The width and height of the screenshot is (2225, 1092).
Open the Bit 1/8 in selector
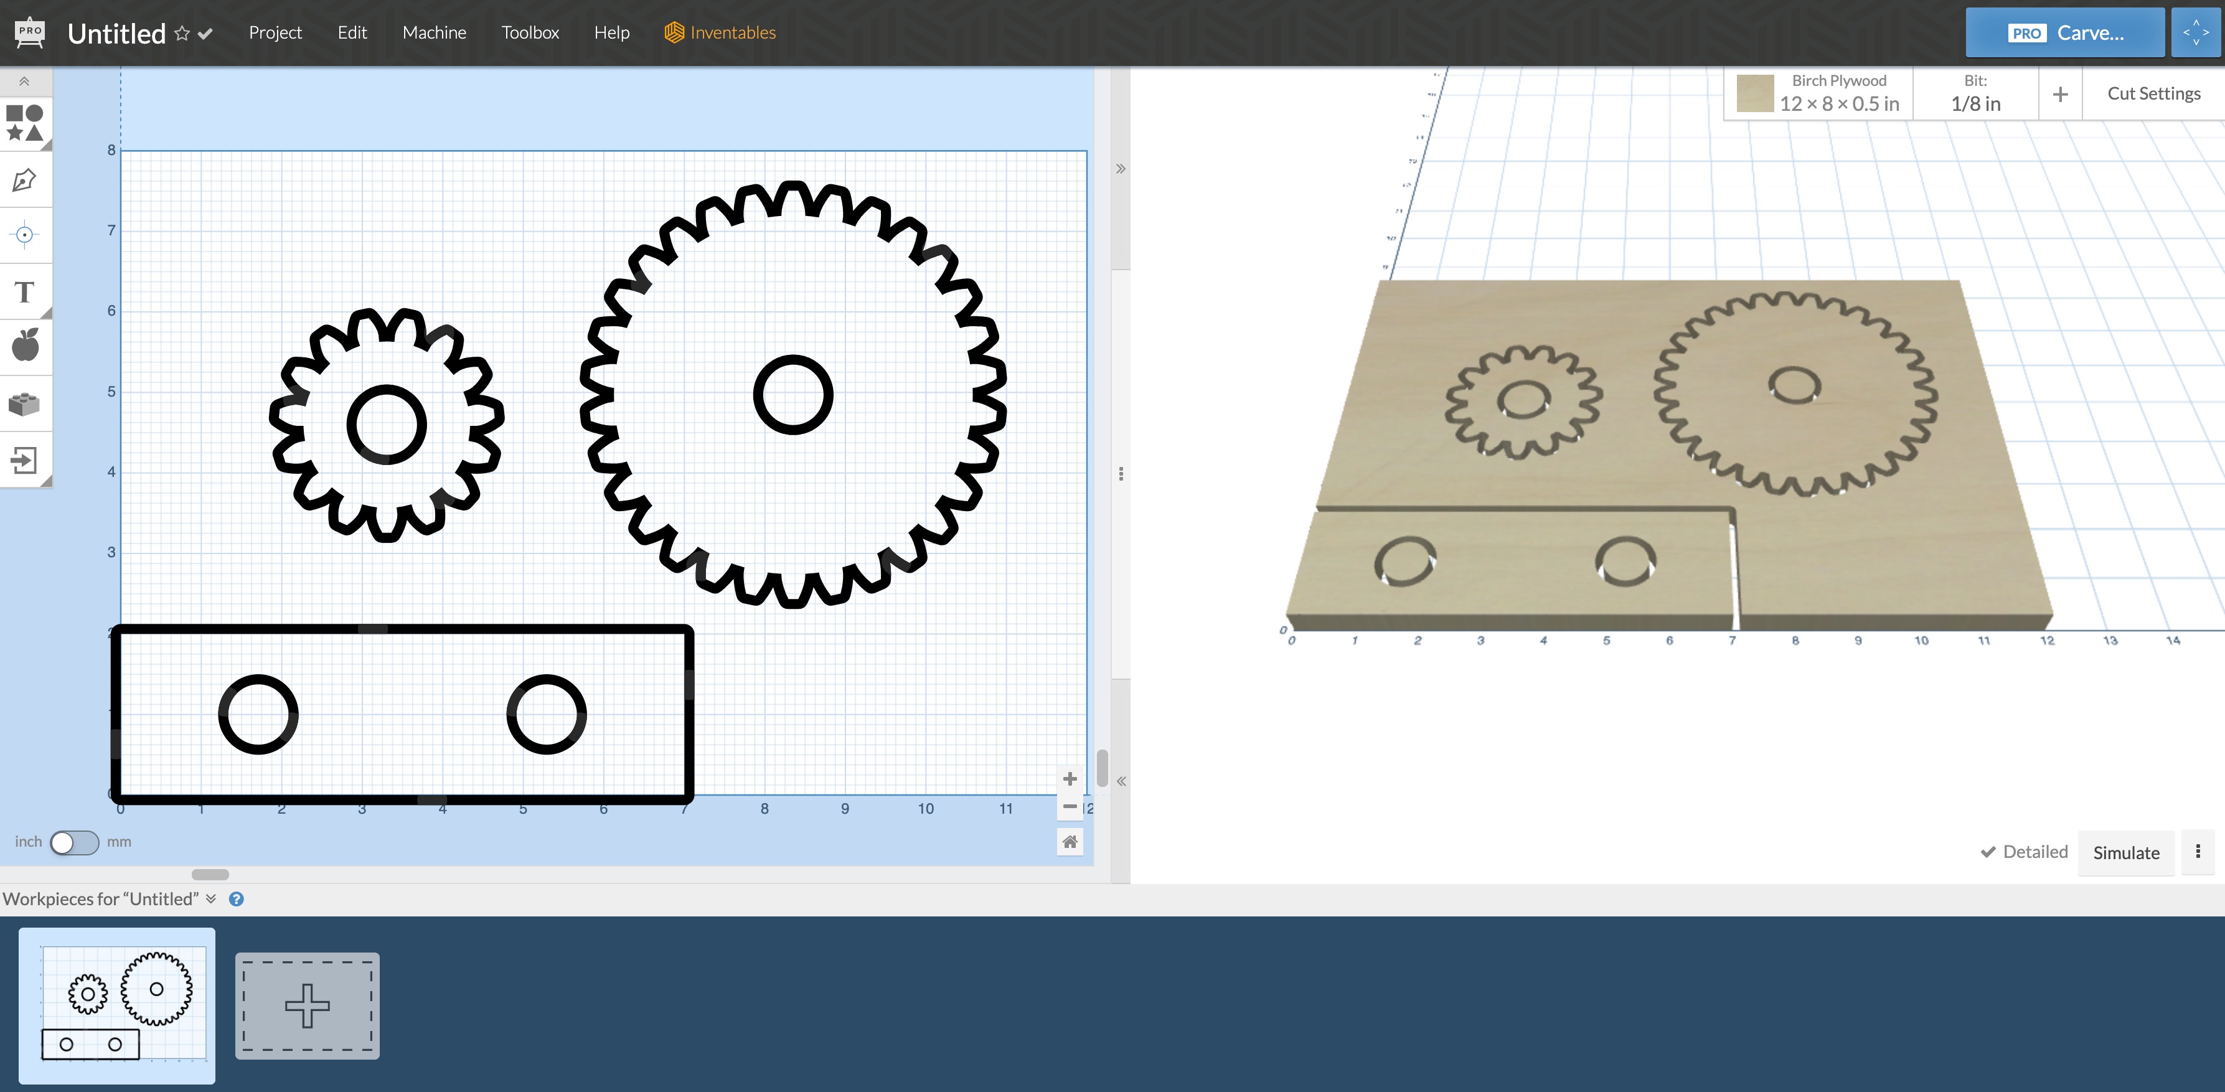(1975, 93)
